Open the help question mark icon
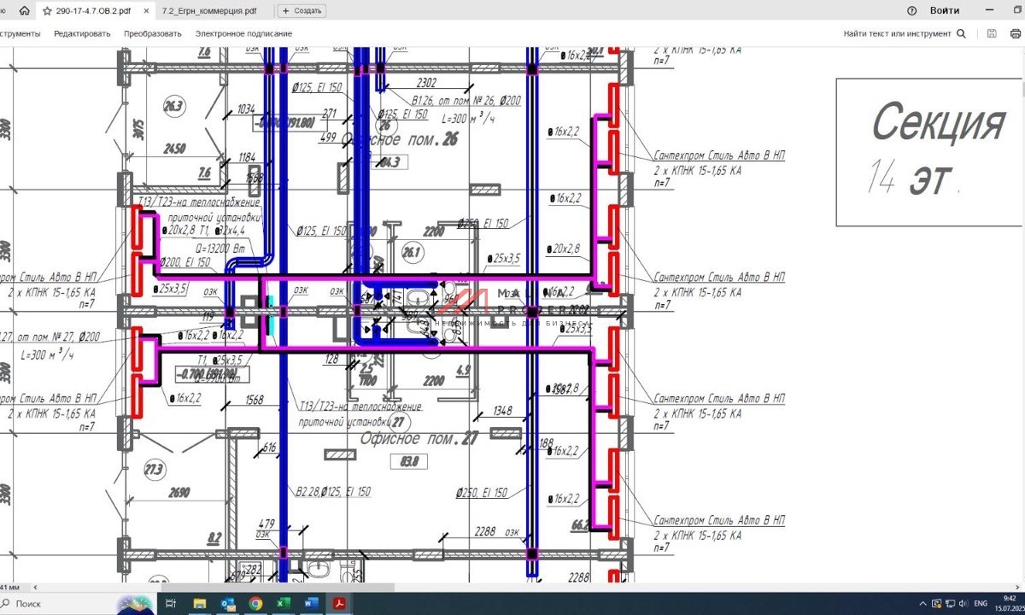 [911, 11]
